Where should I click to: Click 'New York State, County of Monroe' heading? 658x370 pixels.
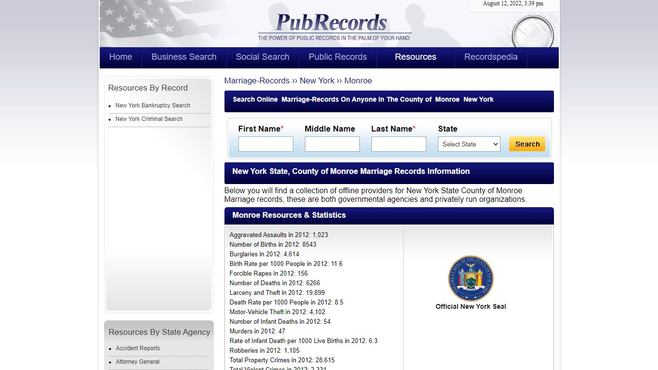click(351, 172)
